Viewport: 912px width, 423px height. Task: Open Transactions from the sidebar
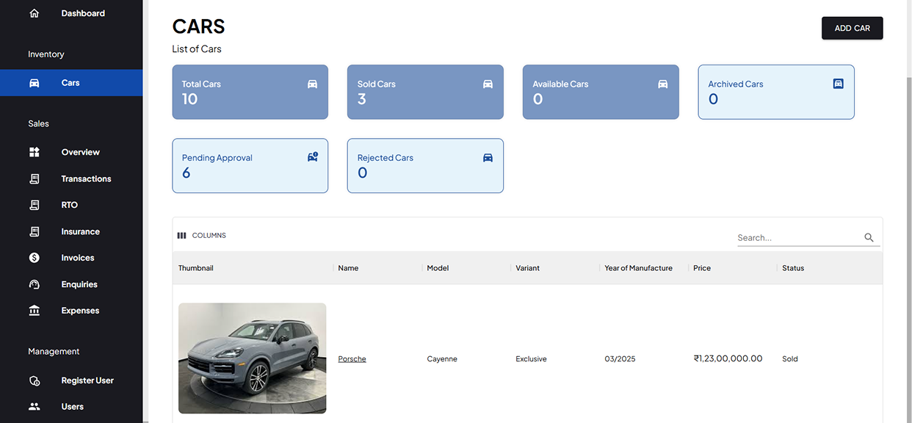click(86, 178)
